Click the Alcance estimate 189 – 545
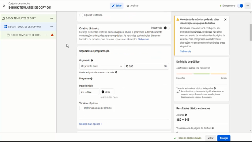Image resolution: width=252 pixels, height=142 pixels. click(183, 120)
